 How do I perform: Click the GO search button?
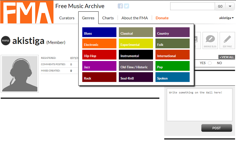(x=220, y=6)
